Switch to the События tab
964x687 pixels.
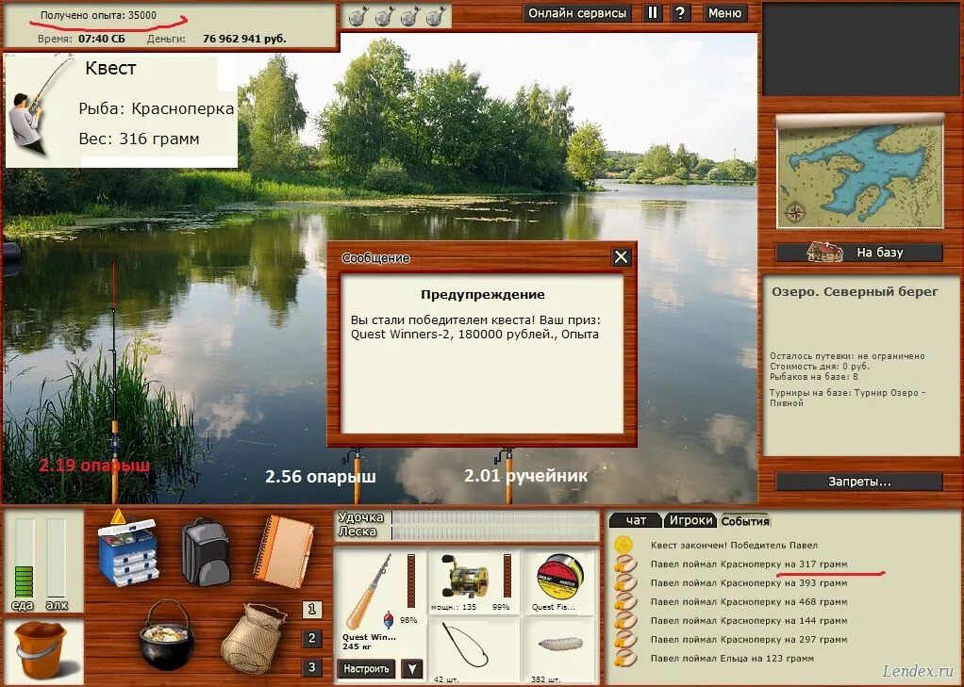point(745,521)
